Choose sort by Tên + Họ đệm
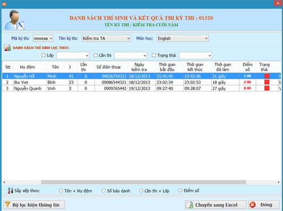 [61, 191]
